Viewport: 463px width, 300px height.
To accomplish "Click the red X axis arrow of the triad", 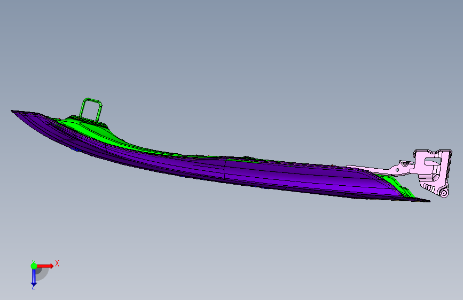I will click(x=45, y=266).
